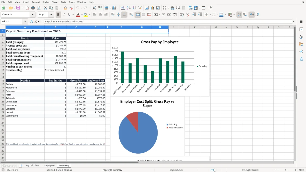Toggle Bold formatting

tap(58, 15)
